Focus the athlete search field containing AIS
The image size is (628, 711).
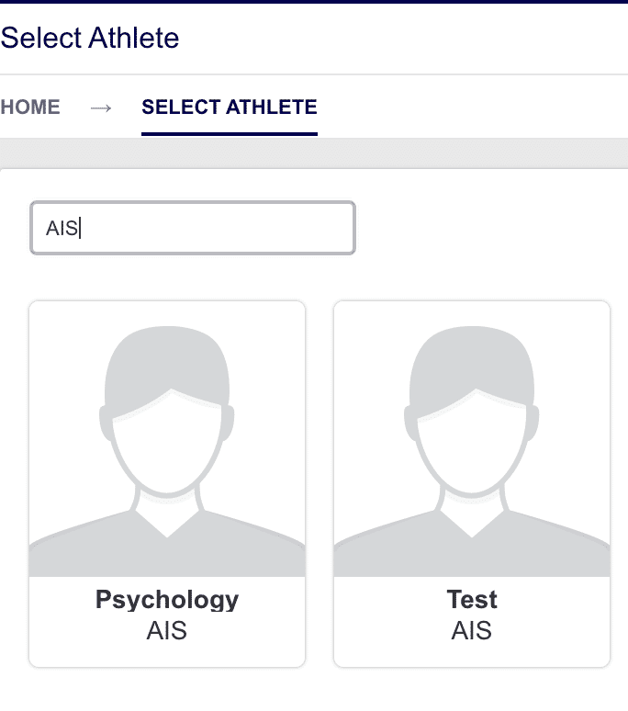[193, 228]
